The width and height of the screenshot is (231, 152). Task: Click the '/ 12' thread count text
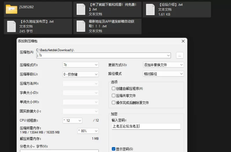(x=96, y=120)
